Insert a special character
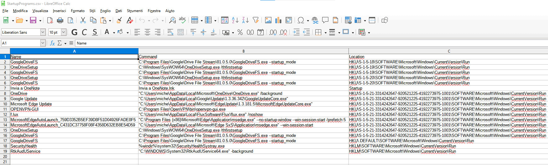Image resolution: width=548 pixels, height=165 pixels. [x=300, y=20]
